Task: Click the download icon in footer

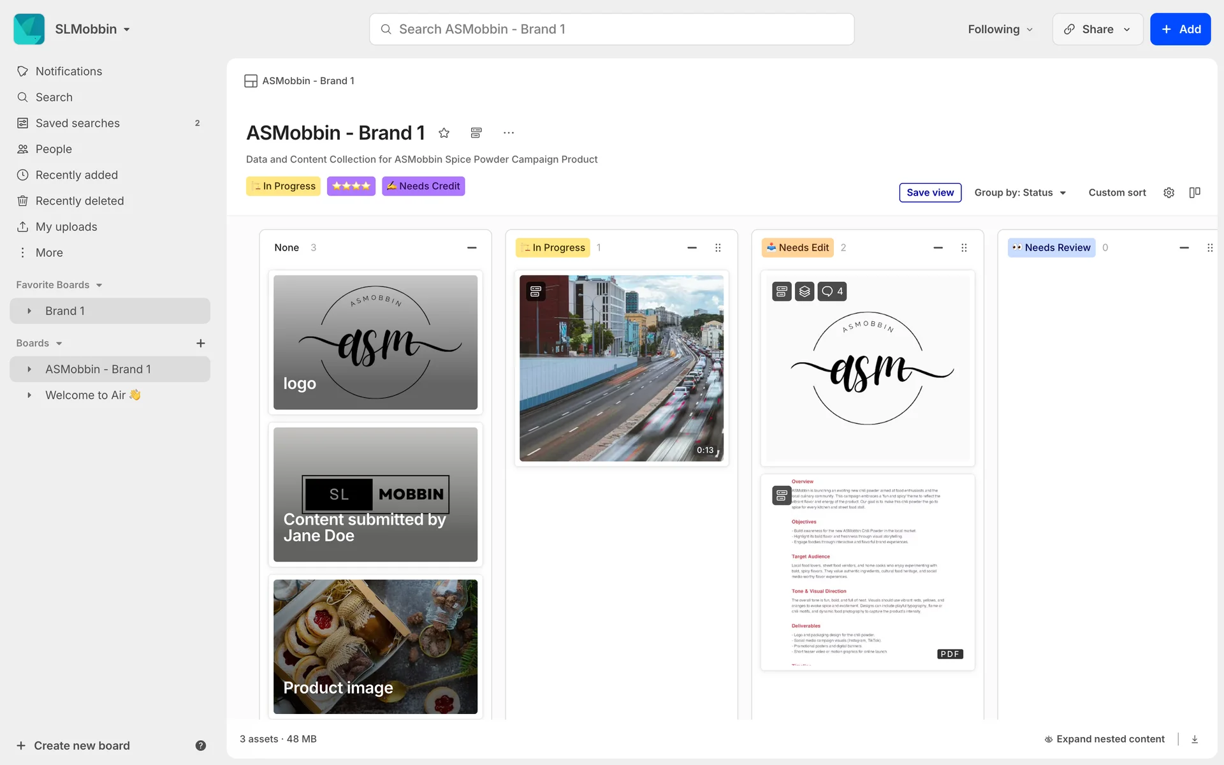Action: coord(1195,739)
